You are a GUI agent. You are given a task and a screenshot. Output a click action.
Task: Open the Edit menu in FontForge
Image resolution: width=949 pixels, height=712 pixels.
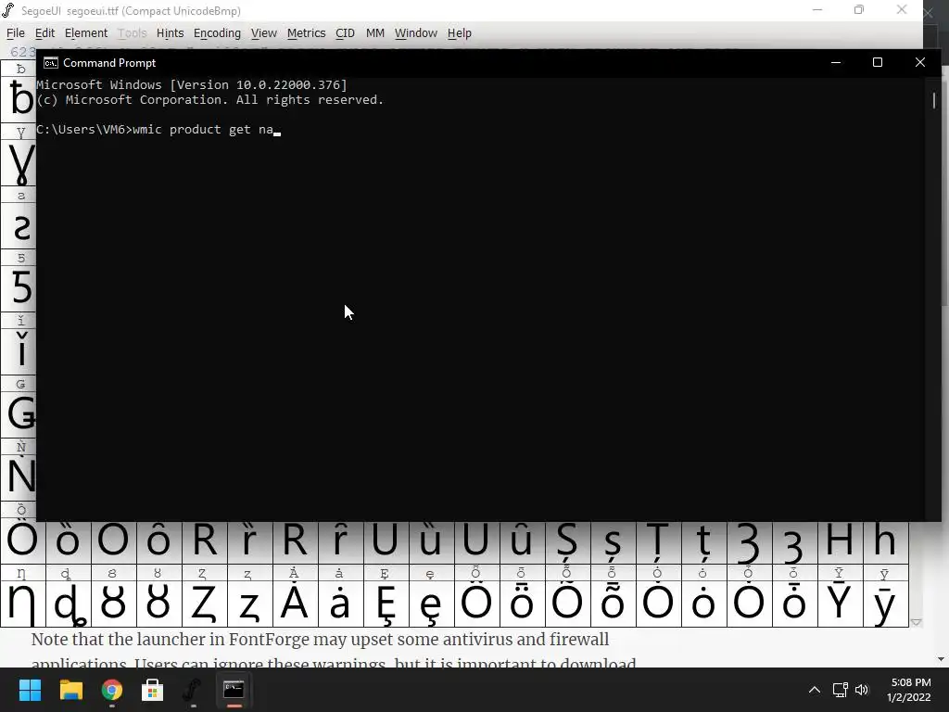tap(44, 33)
